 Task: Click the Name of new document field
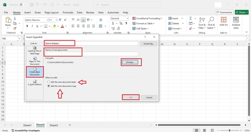click(x=92, y=54)
